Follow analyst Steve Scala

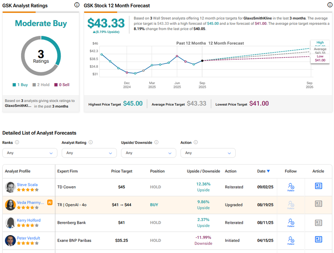click(291, 187)
